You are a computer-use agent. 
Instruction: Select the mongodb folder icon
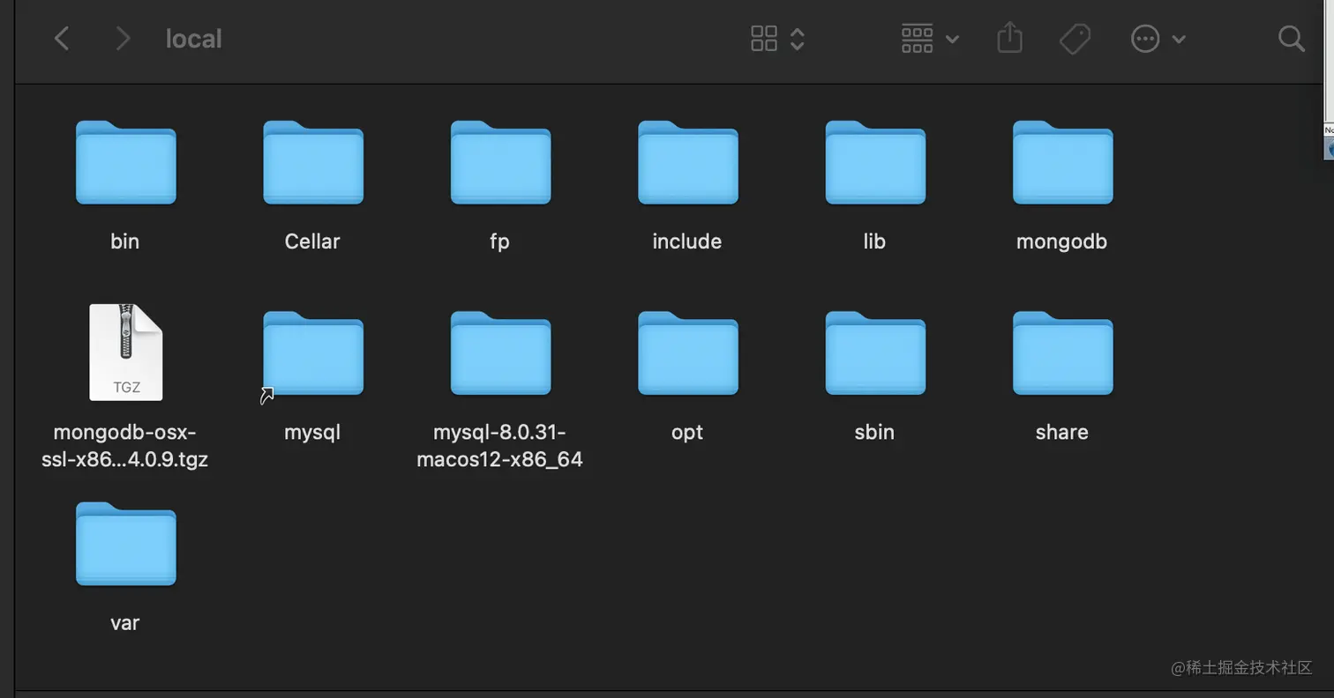click(x=1062, y=162)
